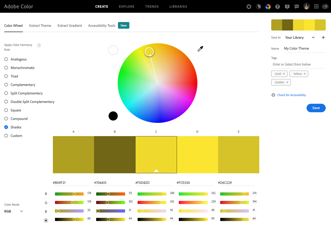The height and width of the screenshot is (242, 331).
Task: Open the help question mark icon in header
Action: [x=278, y=7]
